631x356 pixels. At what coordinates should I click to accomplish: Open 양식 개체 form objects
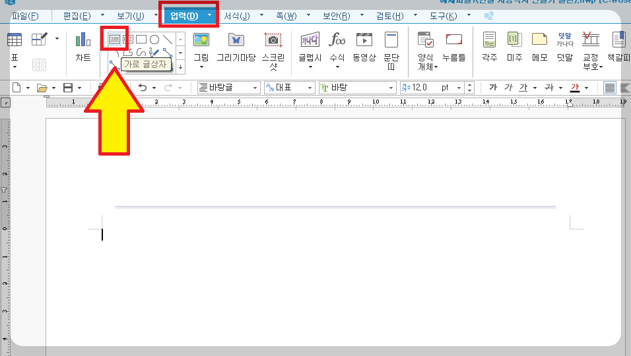tap(427, 51)
